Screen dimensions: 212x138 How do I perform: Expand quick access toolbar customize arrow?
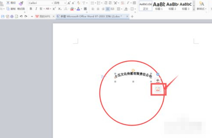[x=32, y=17]
